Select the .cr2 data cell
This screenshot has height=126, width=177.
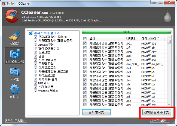(129, 101)
